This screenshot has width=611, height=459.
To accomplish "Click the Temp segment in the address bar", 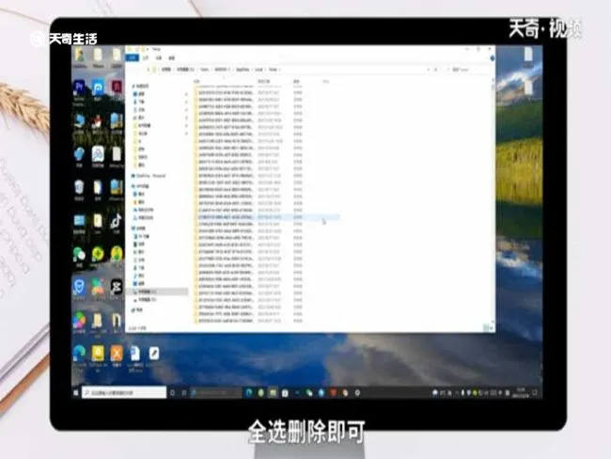I will (273, 70).
